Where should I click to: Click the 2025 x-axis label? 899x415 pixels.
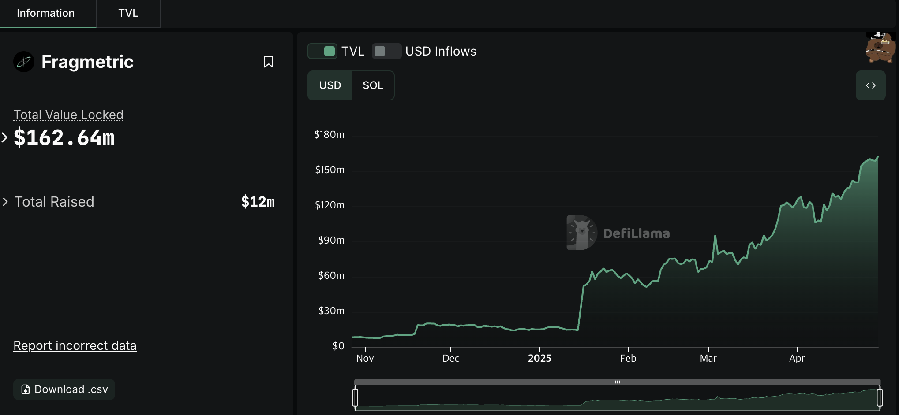pyautogui.click(x=539, y=358)
